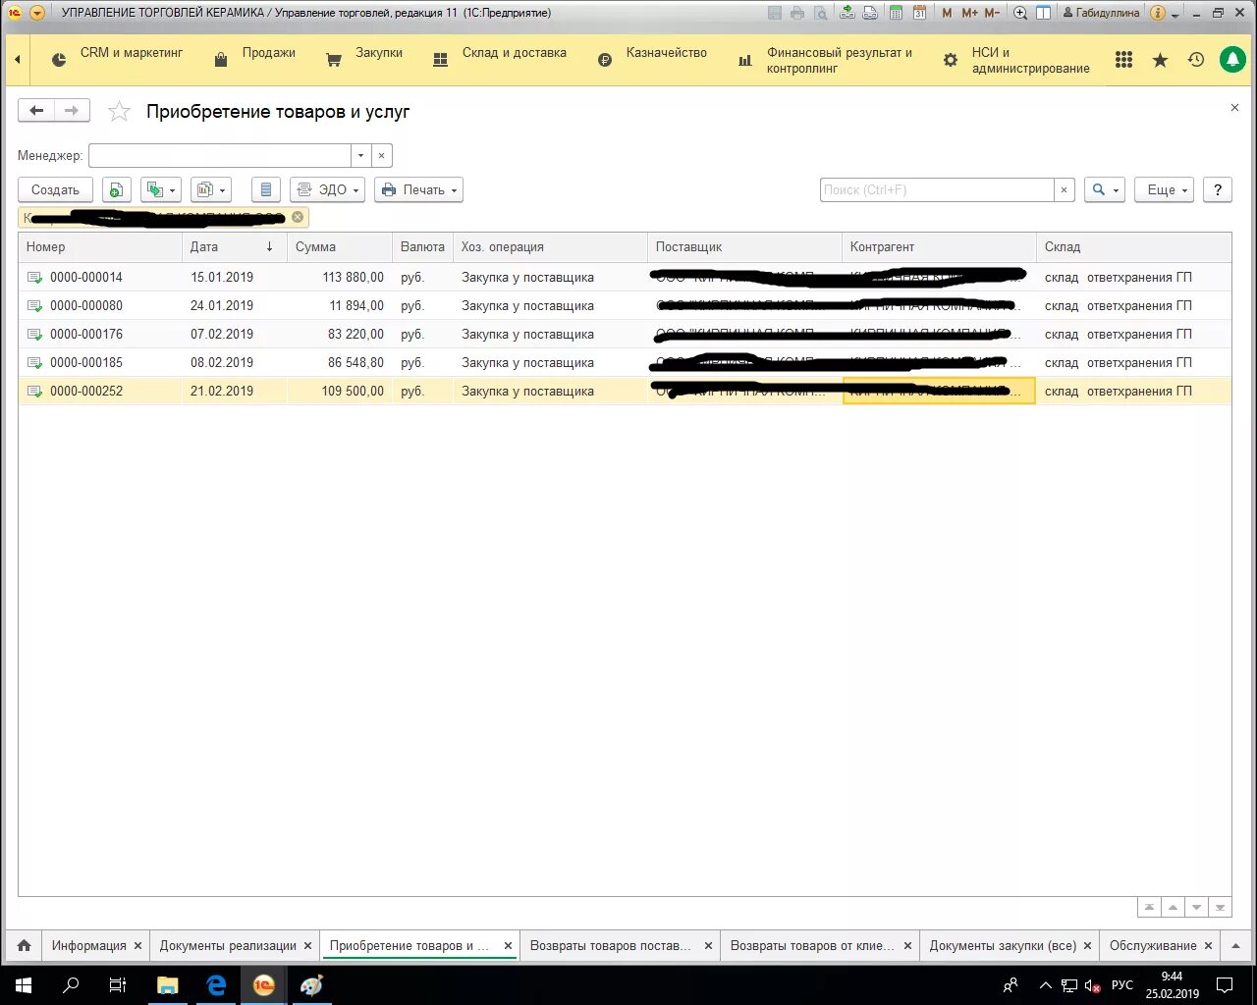The height and width of the screenshot is (1005, 1257).
Task: Remove the counterparty filter chip
Action: coord(298,217)
